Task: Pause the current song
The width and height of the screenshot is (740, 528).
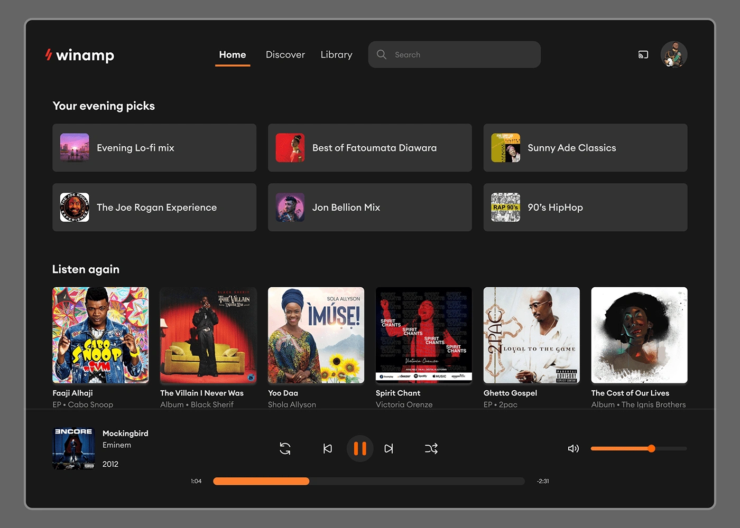Action: pos(360,449)
